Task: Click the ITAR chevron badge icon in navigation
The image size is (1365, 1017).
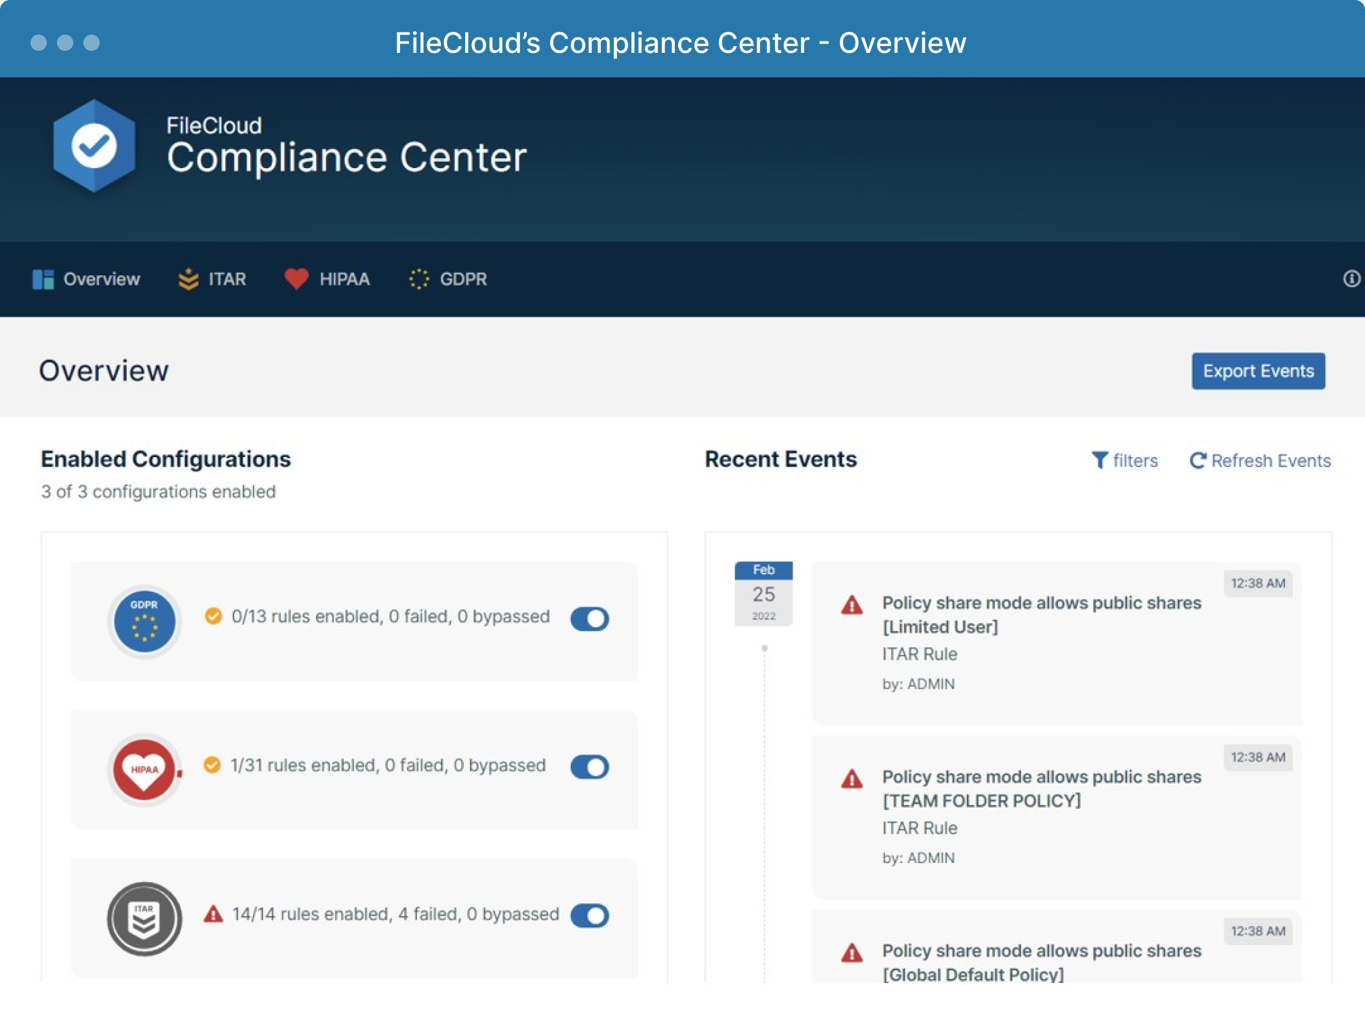Action: [x=188, y=279]
